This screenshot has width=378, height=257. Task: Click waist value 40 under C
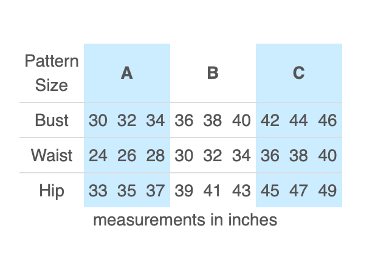point(328,155)
